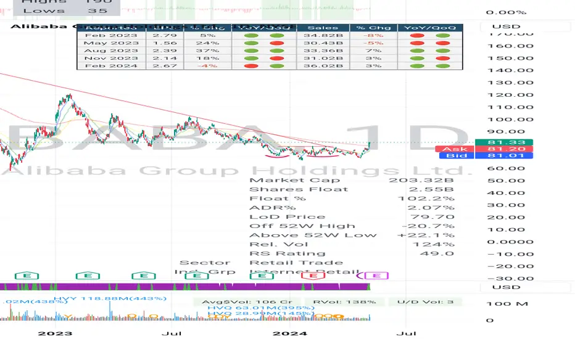Viewport: 575px width, 339px height.
Task: Click the 0.00% scale label at top
Action: click(506, 12)
